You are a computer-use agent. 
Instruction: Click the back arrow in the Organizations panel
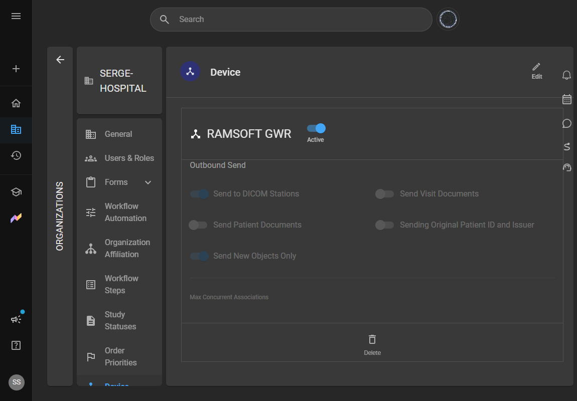(x=60, y=60)
